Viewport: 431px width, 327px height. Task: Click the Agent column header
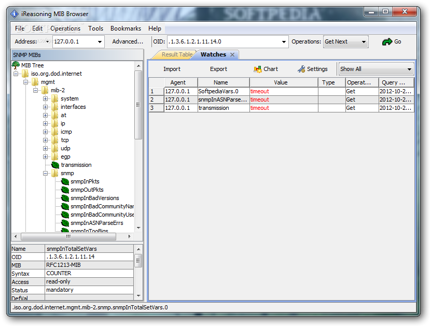click(181, 82)
